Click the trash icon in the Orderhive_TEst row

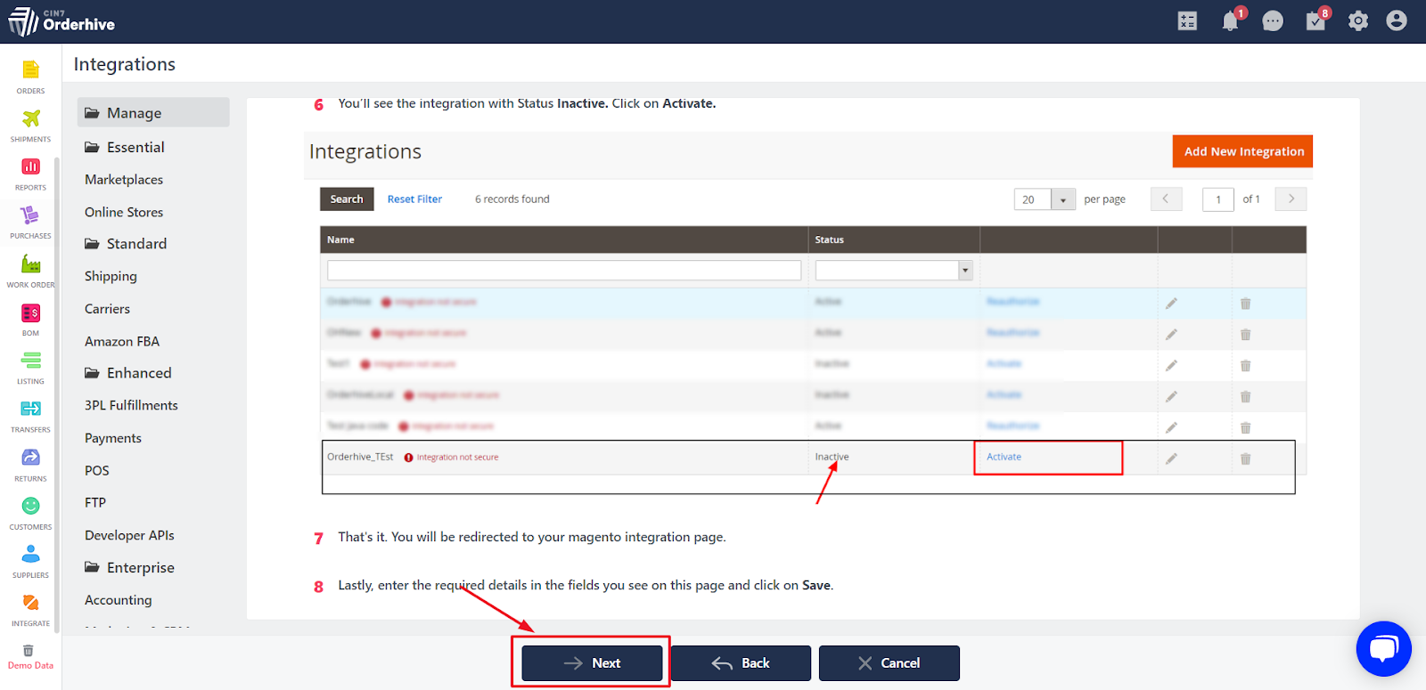coord(1245,459)
